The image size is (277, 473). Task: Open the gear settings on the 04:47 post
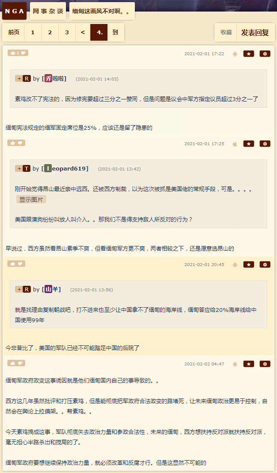(x=265, y=364)
